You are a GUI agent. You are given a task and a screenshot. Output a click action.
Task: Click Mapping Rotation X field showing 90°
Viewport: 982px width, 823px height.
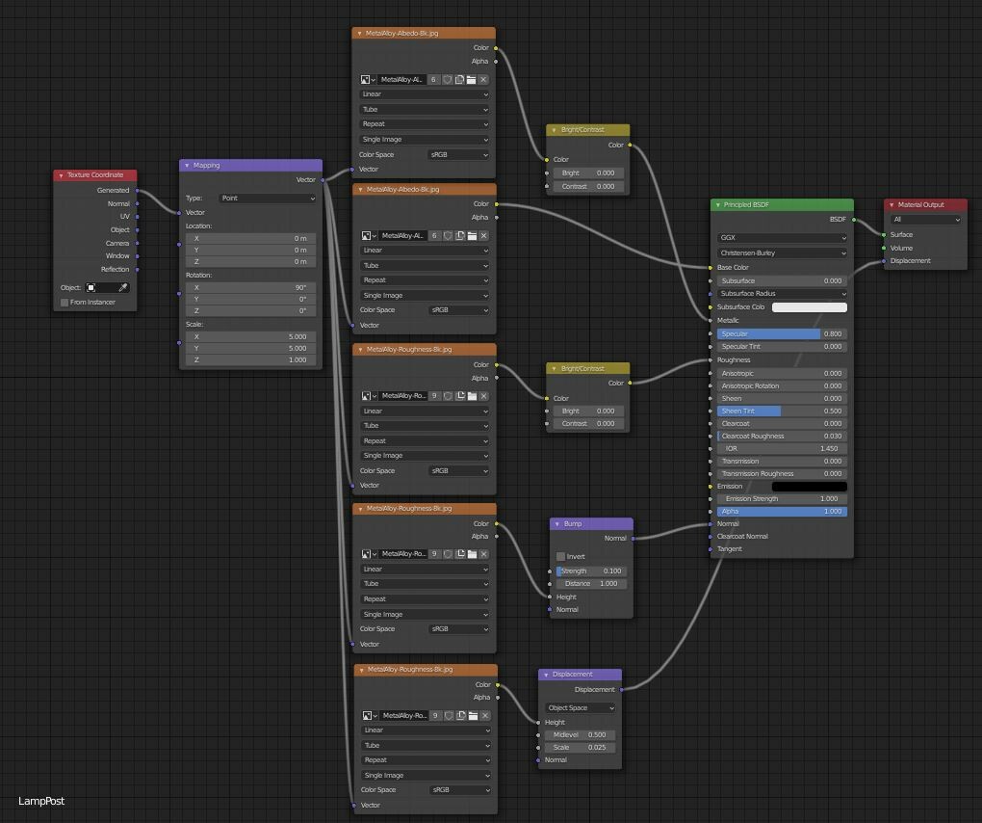point(250,288)
